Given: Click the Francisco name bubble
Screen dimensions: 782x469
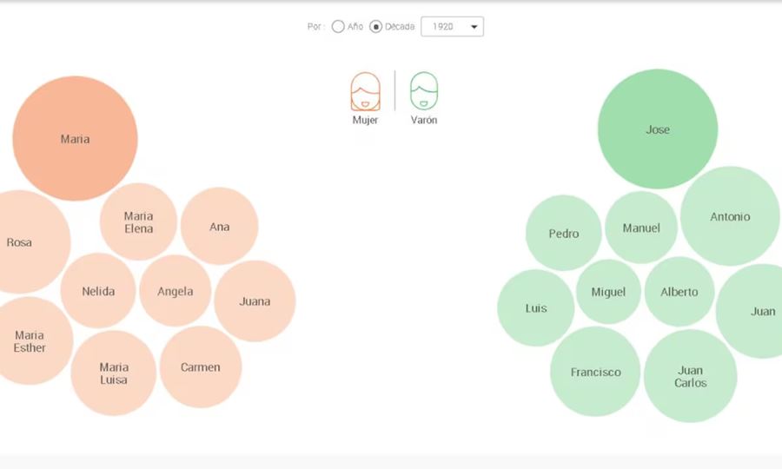Looking at the screenshot, I should pos(595,372).
